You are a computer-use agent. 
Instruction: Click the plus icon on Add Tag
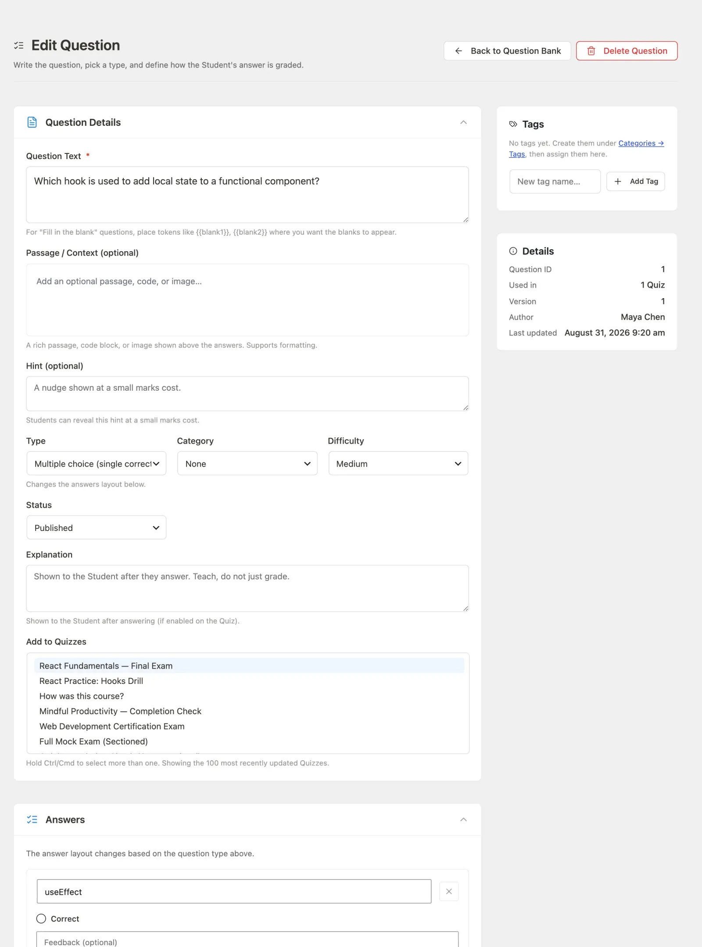618,182
